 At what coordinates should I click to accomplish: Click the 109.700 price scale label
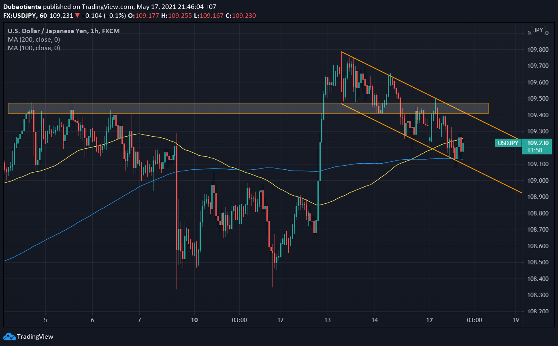coord(537,66)
